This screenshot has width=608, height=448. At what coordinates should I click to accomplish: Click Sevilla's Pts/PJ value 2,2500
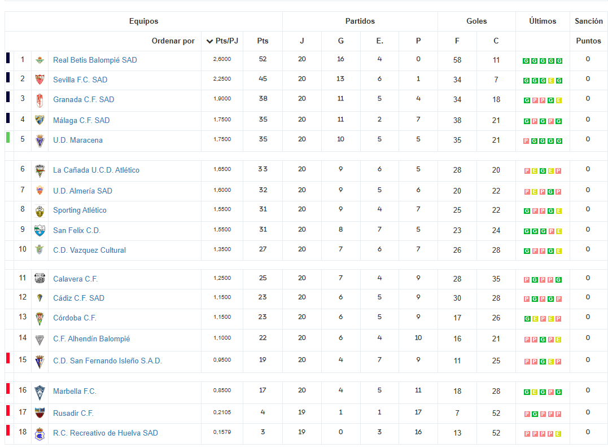tap(222, 79)
